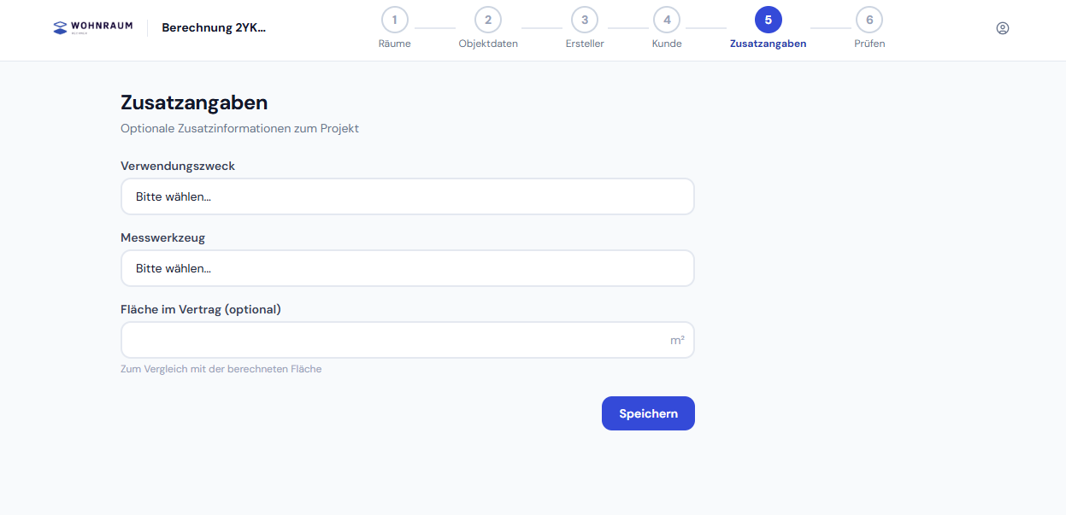The image size is (1066, 515).
Task: Proceed to step 6 circle Prüfen
Action: pos(869,20)
